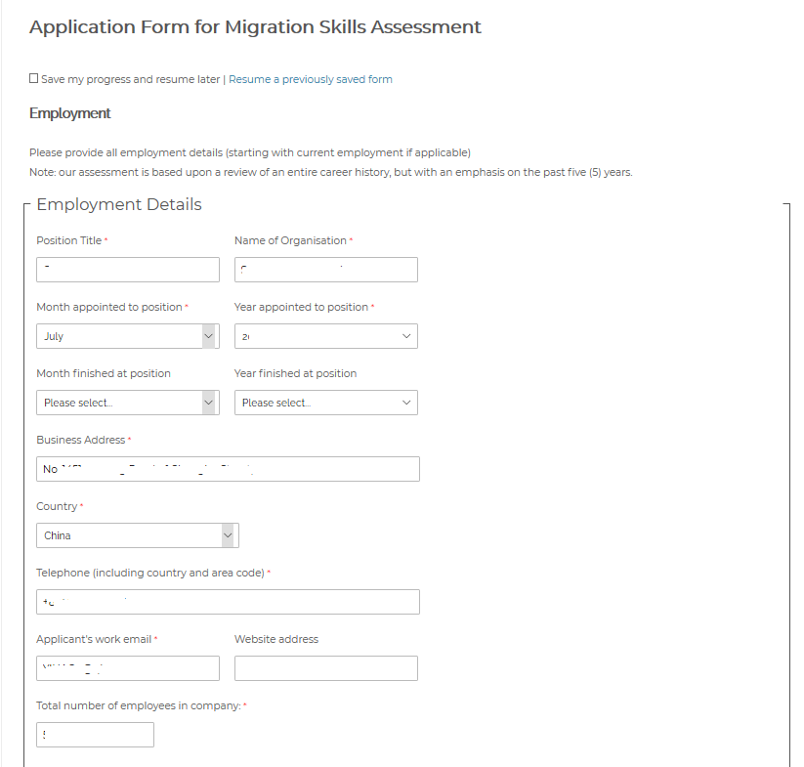Expand the 'Year appointed to position' dropdown
This screenshot has width=804, height=767.
click(x=326, y=336)
